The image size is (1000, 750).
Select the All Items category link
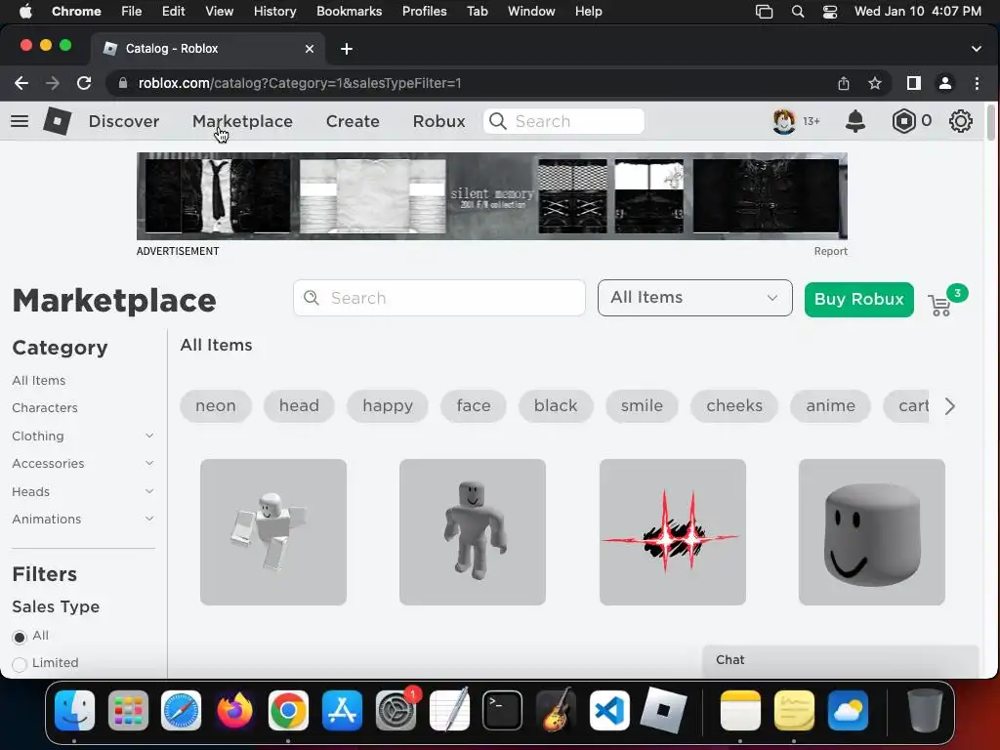tap(39, 381)
